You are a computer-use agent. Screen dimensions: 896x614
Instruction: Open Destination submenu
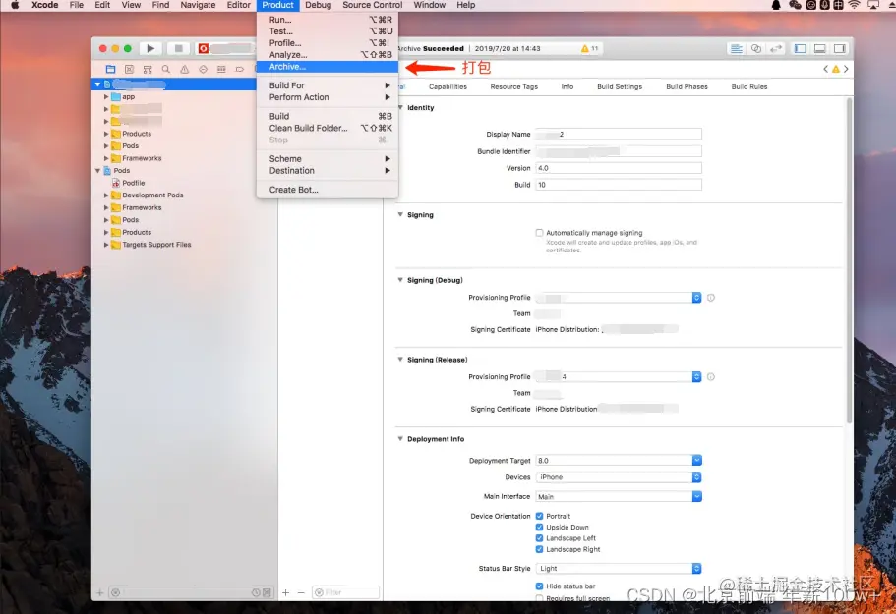(x=328, y=171)
